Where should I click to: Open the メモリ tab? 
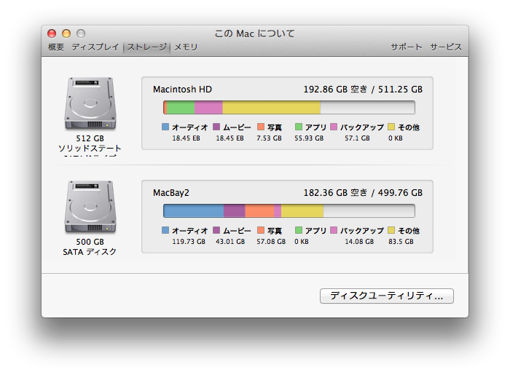point(186,47)
